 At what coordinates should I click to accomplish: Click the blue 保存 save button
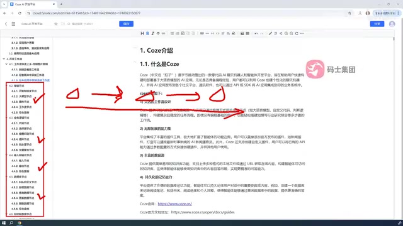pos(126,24)
